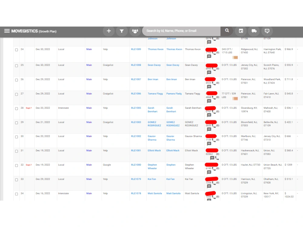Open lead RLE1083
Viewport: 303px width, 227px height.
(136, 122)
